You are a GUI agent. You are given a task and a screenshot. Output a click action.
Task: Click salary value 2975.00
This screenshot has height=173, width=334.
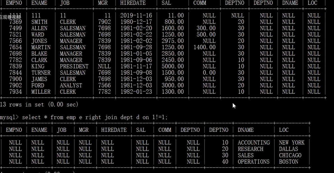tap(173, 41)
